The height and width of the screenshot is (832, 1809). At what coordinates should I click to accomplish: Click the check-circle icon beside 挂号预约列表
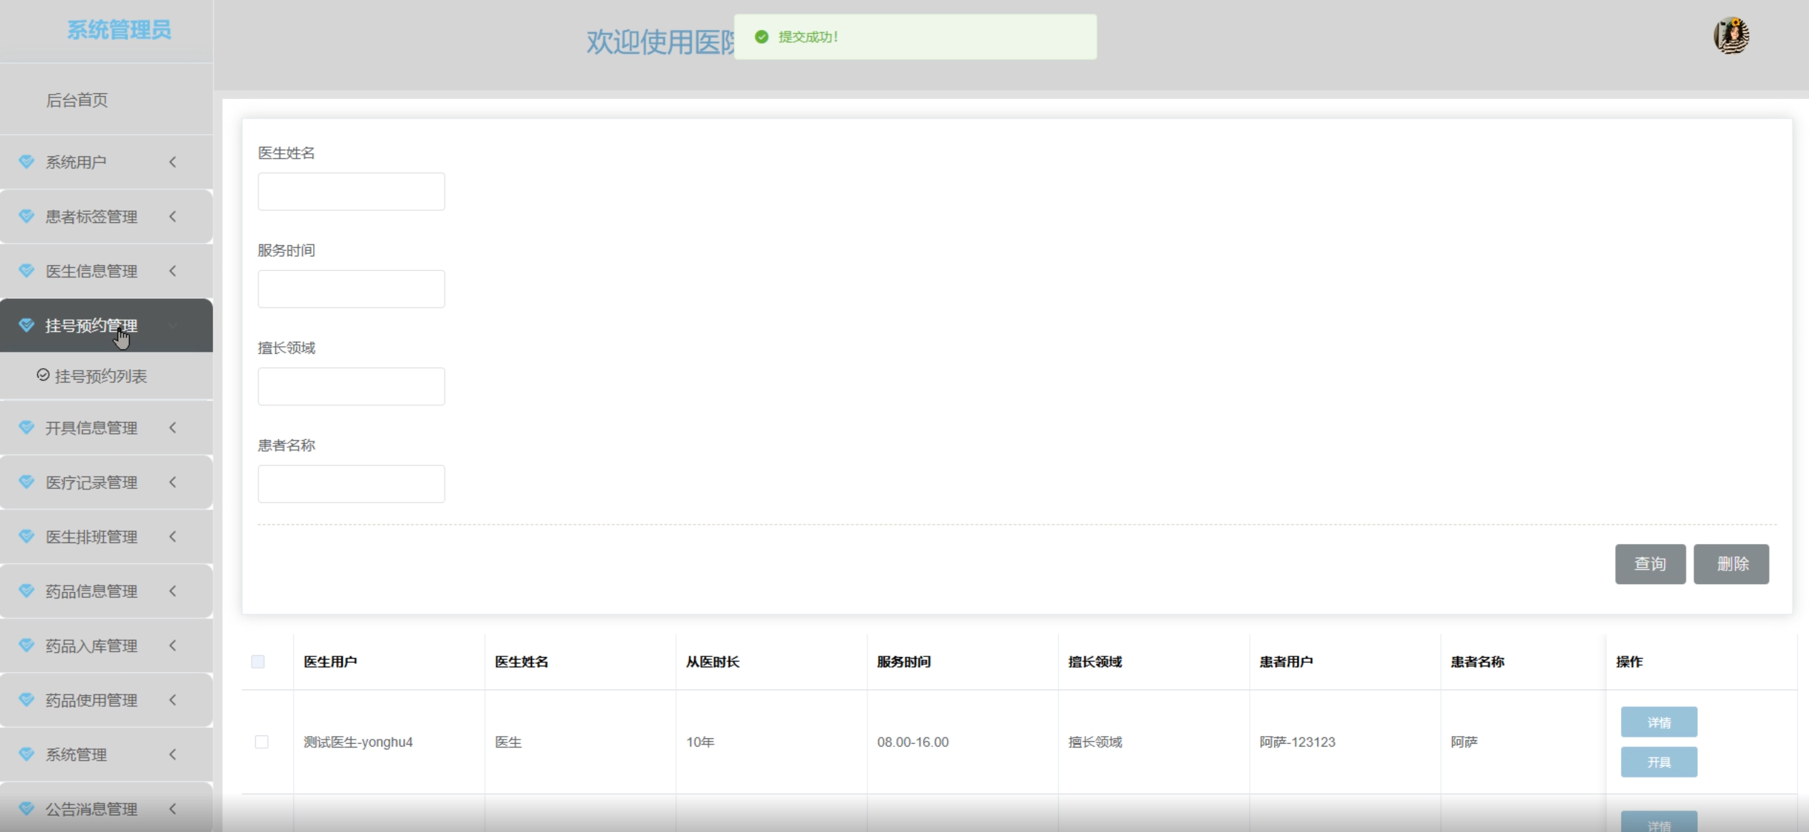(x=43, y=376)
